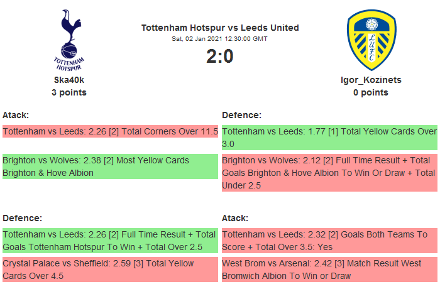Click the Leeds United club crest
The width and height of the screenshot is (440, 289).
[371, 40]
